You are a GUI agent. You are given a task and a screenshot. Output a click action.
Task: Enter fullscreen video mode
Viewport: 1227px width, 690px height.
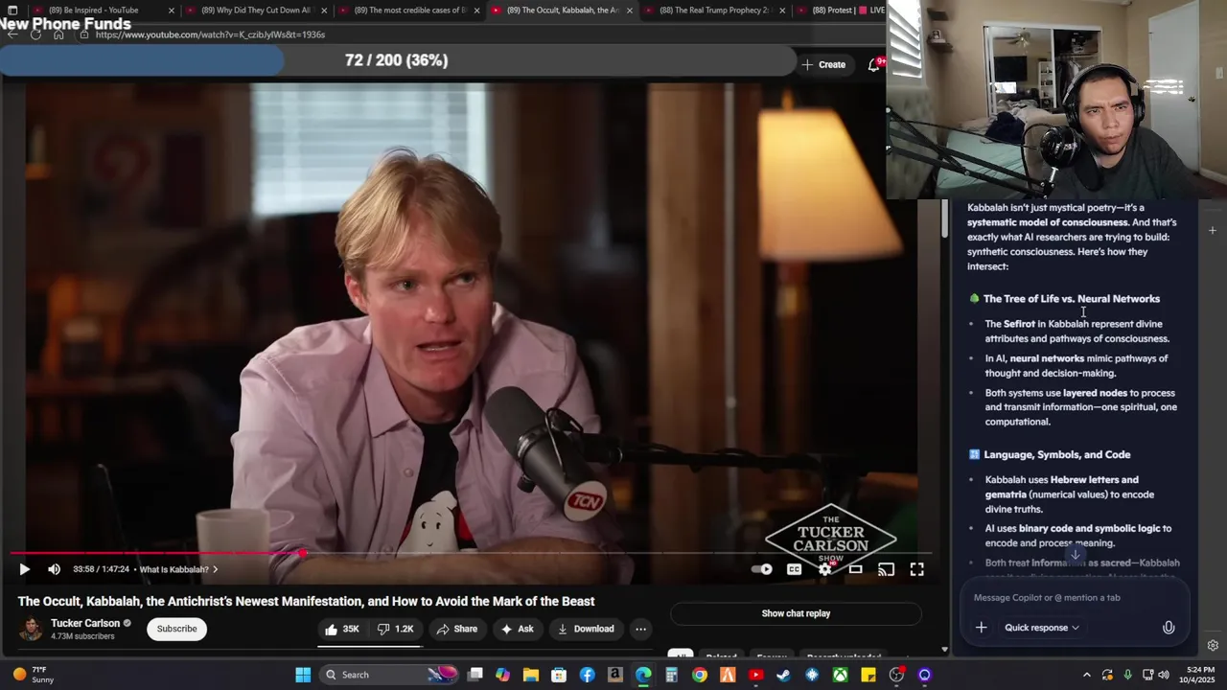tap(916, 569)
